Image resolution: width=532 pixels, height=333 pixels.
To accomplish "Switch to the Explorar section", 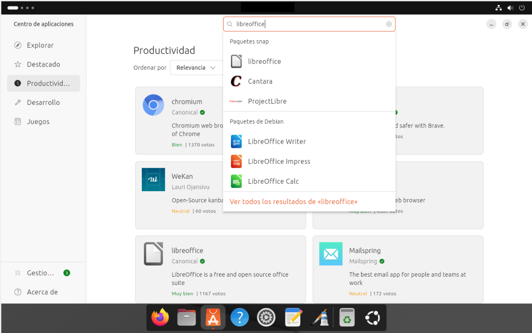I will coord(40,45).
